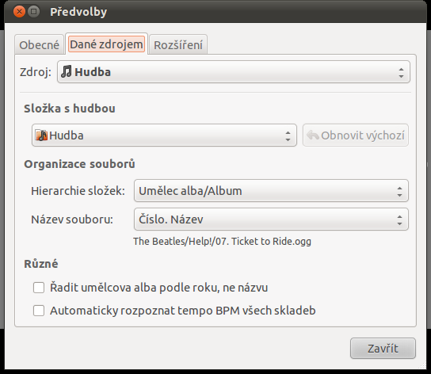Click the arrows icon on Hudba folder chooser
Image resolution: width=431 pixels, height=374 pixels.
[x=288, y=135]
